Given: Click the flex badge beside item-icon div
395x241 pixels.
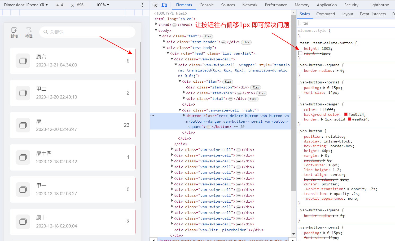Looking at the screenshot, I should click(x=256, y=87).
